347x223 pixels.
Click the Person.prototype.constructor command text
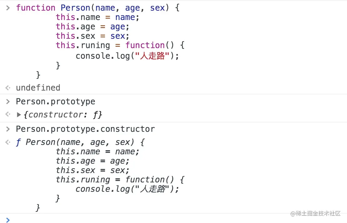[85, 129]
